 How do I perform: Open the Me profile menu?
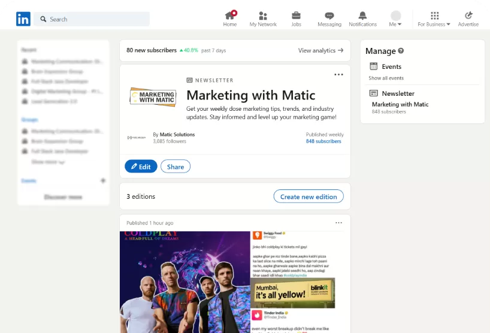pyautogui.click(x=395, y=19)
